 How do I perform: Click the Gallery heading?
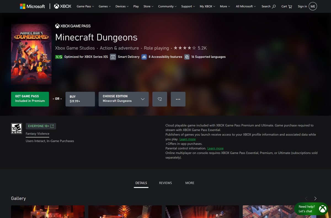click(x=18, y=198)
